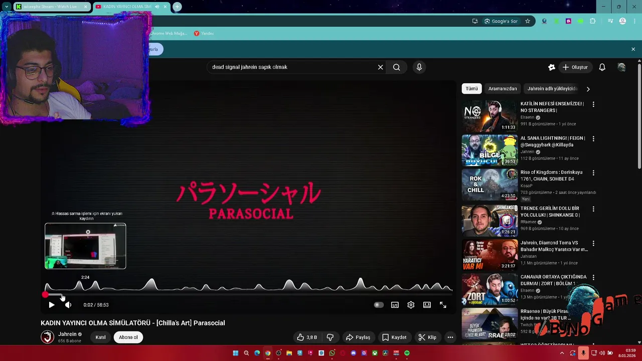Screen dimensions: 642x361
Task: Click the Jahrein channel name
Action: point(67,334)
